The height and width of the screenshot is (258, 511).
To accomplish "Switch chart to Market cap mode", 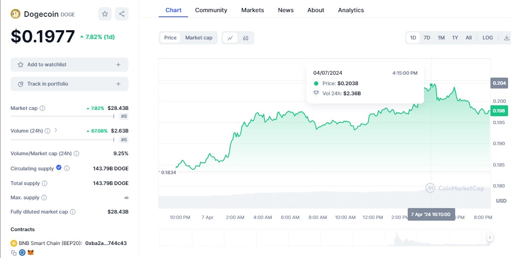I will pyautogui.click(x=199, y=38).
